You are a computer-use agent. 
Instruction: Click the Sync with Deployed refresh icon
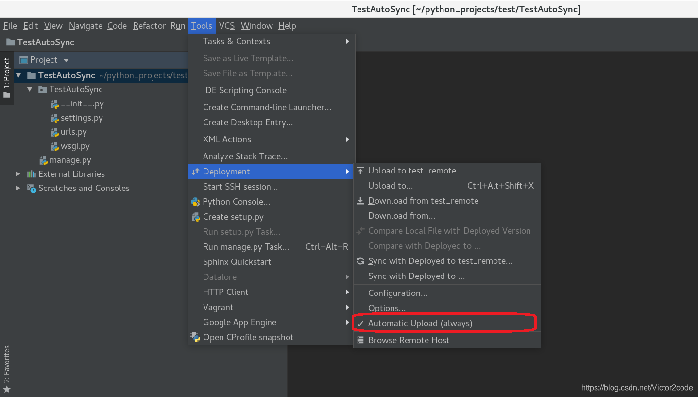[360, 261]
